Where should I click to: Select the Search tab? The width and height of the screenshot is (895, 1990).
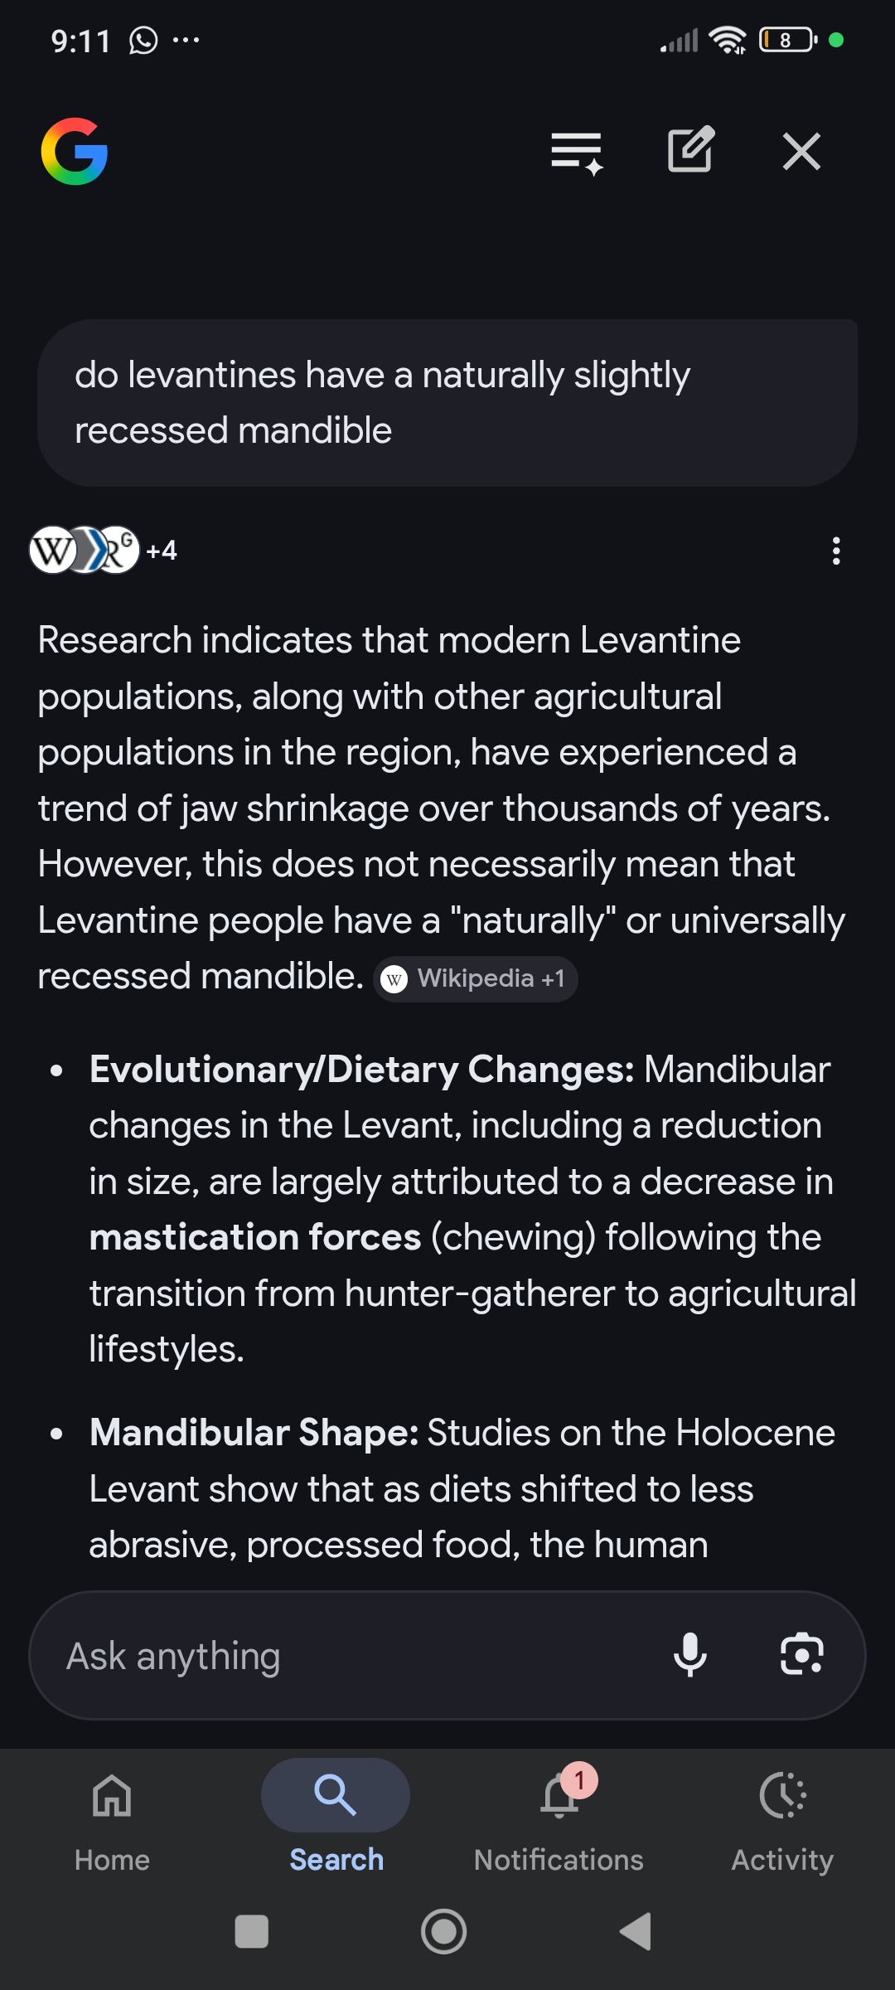click(x=336, y=1816)
